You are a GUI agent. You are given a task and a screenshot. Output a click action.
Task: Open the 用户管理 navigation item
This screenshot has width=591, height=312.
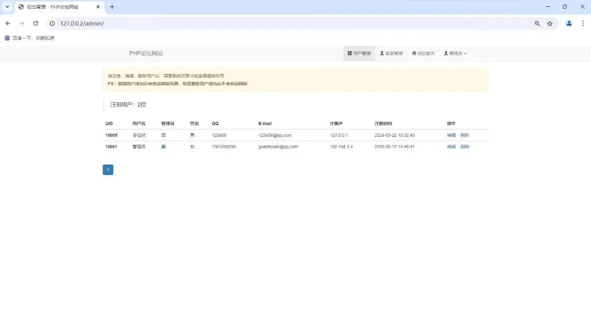(x=359, y=54)
